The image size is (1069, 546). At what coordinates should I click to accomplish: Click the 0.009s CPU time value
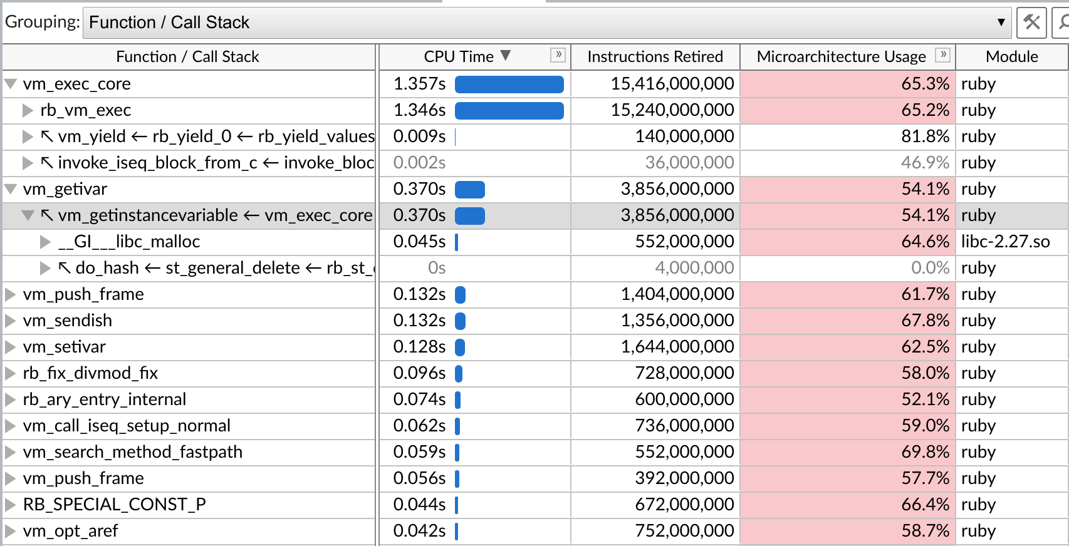click(420, 136)
